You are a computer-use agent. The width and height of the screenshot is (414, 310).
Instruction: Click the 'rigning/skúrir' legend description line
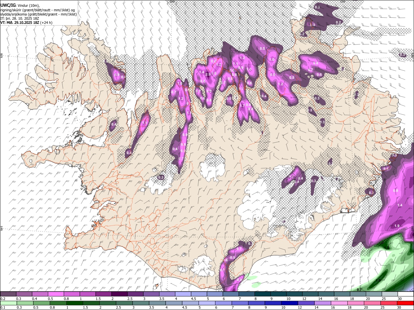pyautogui.click(x=38, y=10)
